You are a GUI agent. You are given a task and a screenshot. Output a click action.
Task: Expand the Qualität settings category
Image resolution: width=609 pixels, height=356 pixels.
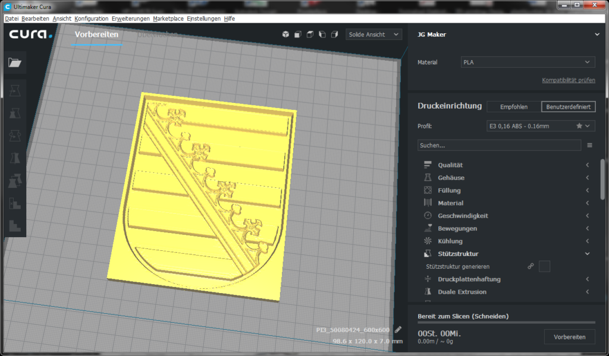587,165
